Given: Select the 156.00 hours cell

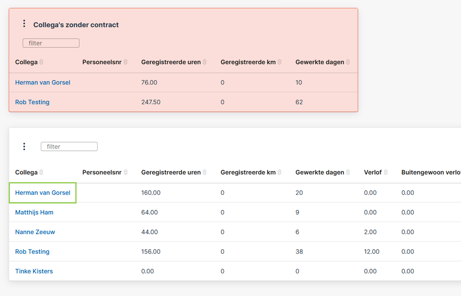Looking at the screenshot, I should [151, 252].
